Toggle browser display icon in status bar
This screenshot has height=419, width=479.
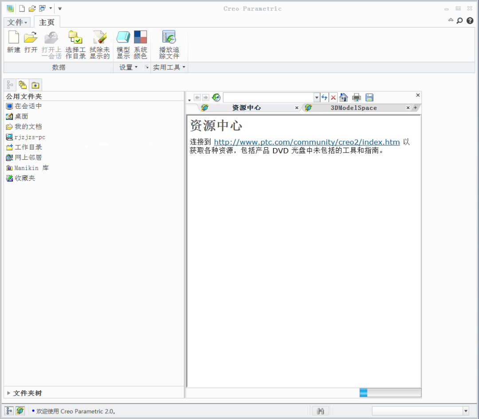pyautogui.click(x=20, y=411)
